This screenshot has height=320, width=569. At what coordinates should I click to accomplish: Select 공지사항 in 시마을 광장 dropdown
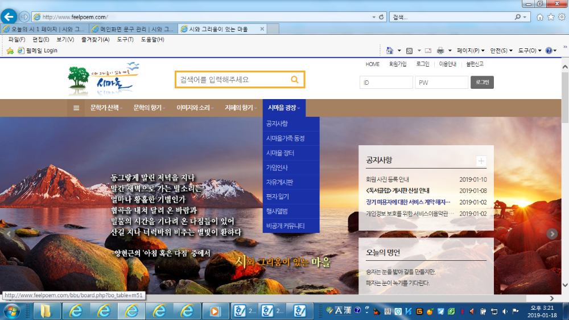tap(291, 124)
